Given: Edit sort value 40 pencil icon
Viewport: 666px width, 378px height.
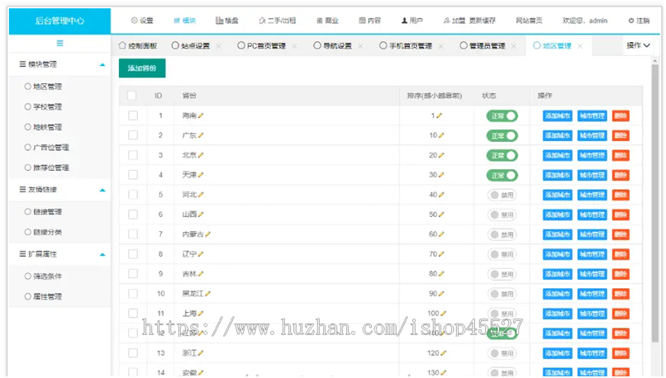Looking at the screenshot, I should (441, 195).
